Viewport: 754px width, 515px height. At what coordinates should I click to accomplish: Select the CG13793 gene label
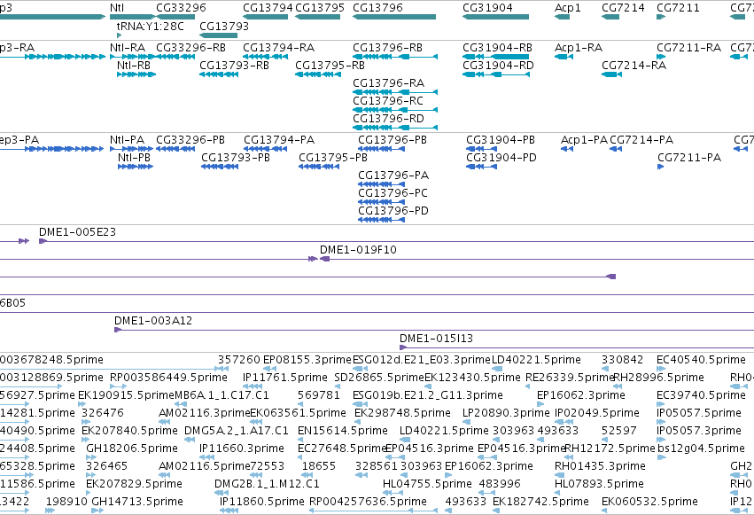[x=224, y=26]
